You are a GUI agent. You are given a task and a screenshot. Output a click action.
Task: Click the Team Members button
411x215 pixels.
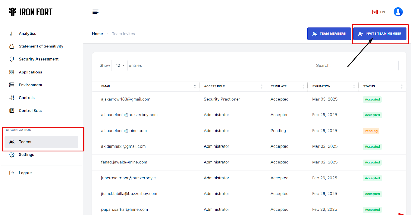click(329, 34)
